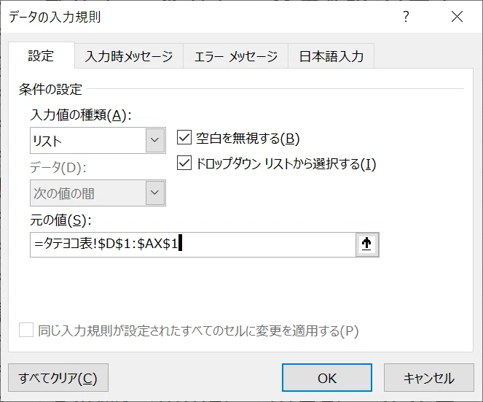Click inside the 元の値 input field

pyautogui.click(x=193, y=244)
